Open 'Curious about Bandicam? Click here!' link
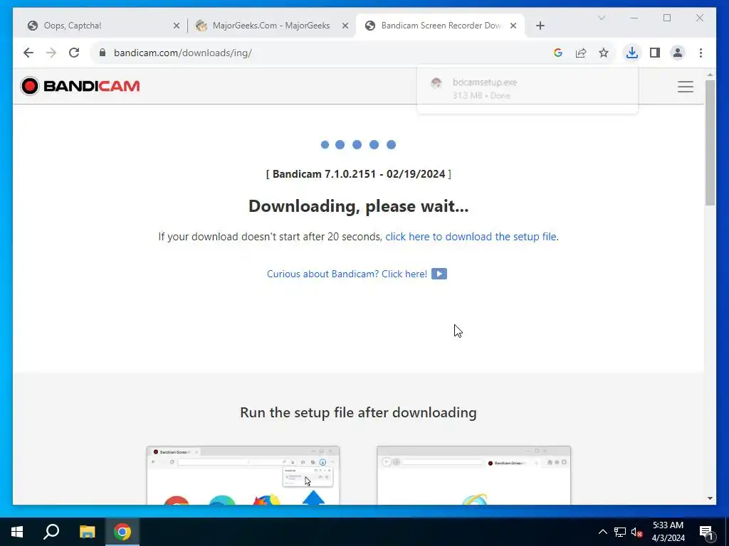Image resolution: width=729 pixels, height=546 pixels. (x=347, y=274)
